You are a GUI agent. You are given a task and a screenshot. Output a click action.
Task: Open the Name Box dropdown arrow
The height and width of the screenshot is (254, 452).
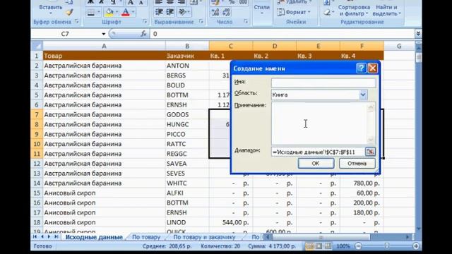pos(104,34)
